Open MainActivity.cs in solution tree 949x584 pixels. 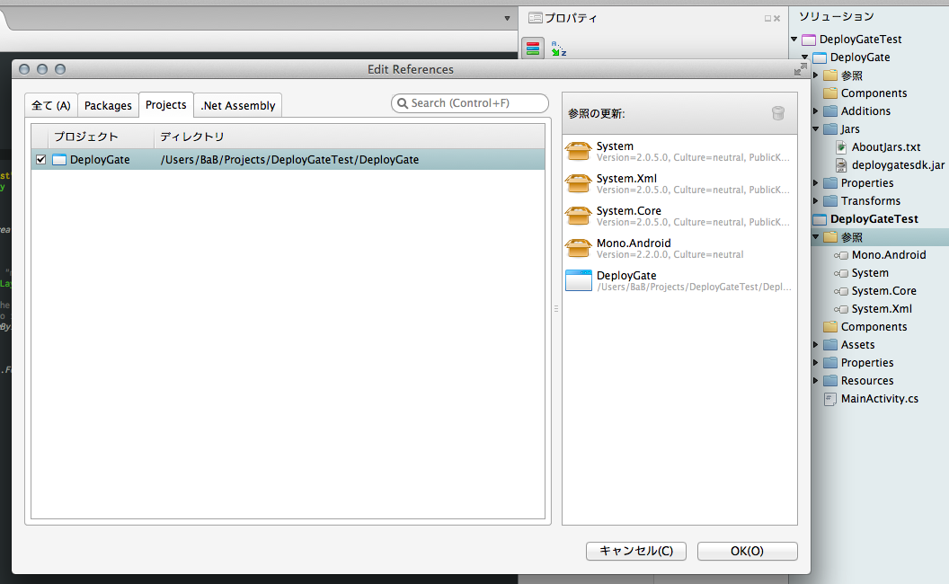click(x=879, y=399)
